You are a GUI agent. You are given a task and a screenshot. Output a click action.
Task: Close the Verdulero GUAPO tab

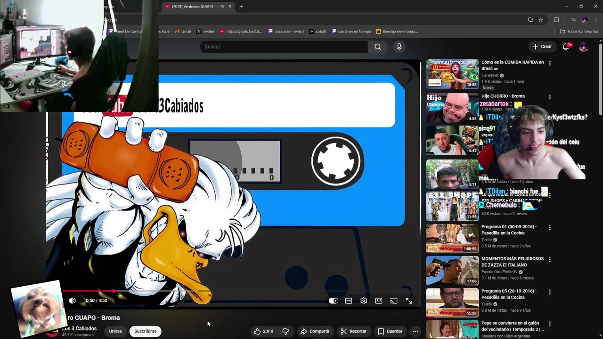(x=230, y=6)
